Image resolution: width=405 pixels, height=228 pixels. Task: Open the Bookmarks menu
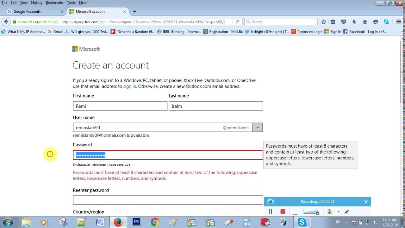55,3
